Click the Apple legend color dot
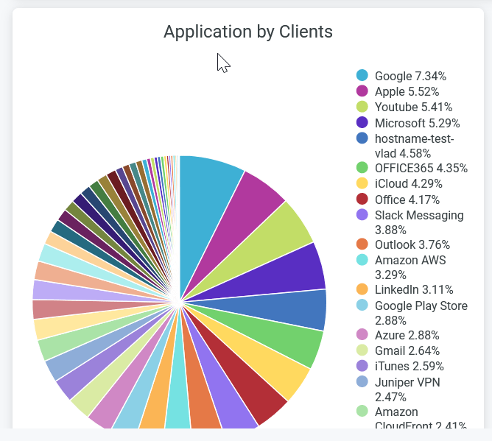The image size is (492, 441). click(x=362, y=91)
